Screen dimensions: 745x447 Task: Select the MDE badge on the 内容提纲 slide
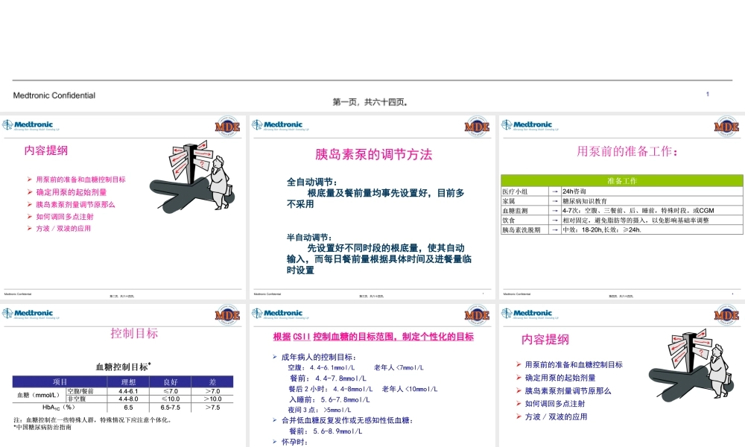(x=228, y=127)
